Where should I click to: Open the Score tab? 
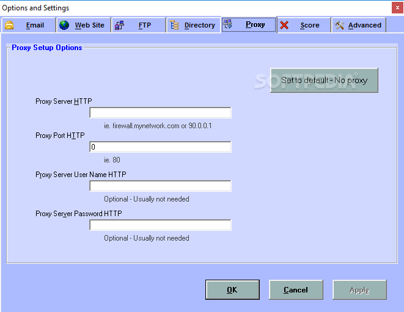304,25
